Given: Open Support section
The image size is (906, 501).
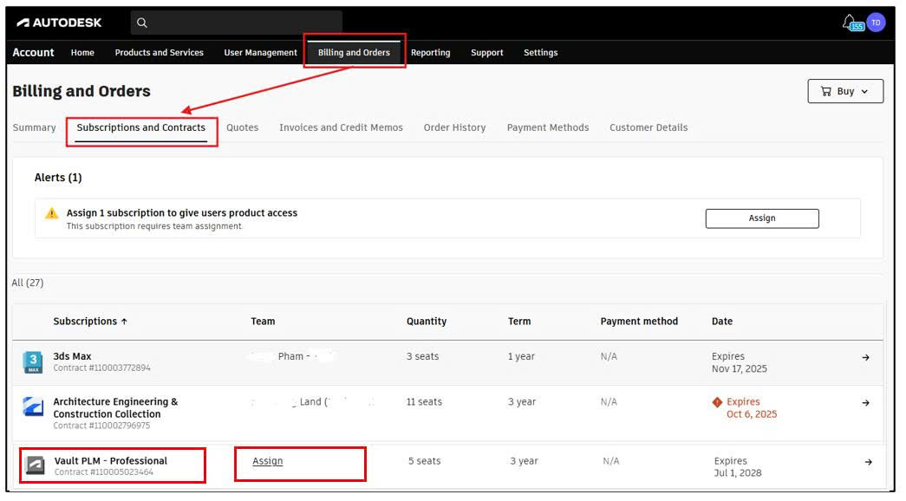Looking at the screenshot, I should pos(487,53).
